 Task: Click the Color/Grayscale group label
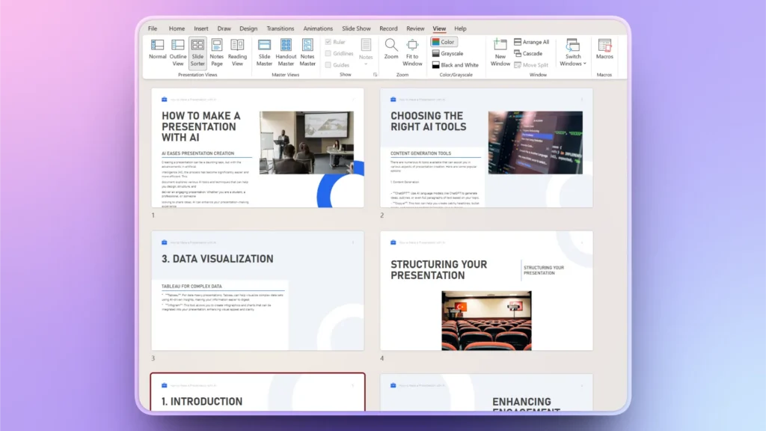coord(456,75)
